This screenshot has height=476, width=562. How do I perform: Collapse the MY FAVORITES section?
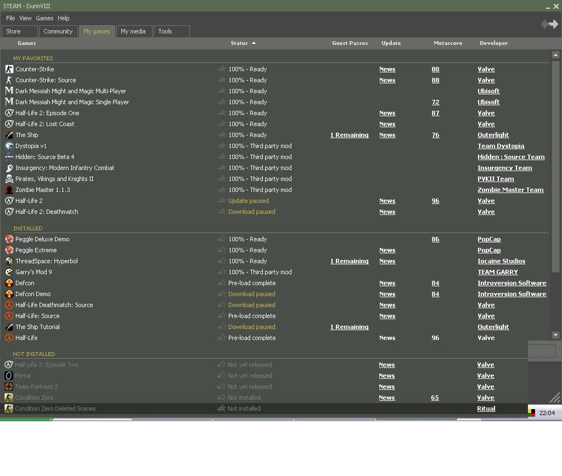coord(8,58)
